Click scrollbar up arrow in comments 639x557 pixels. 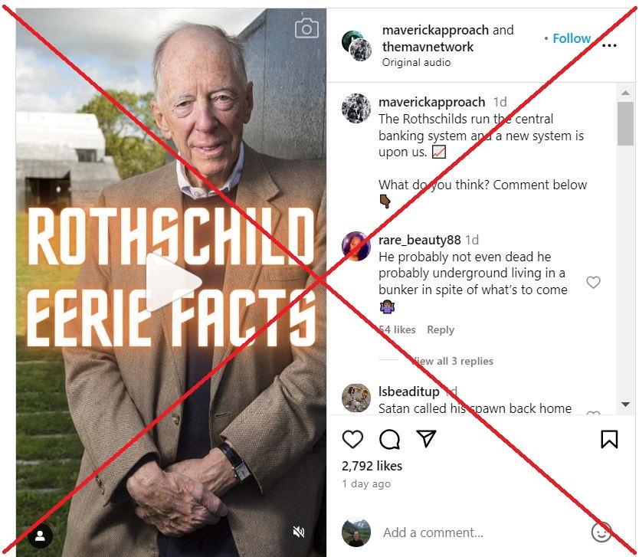tap(625, 93)
